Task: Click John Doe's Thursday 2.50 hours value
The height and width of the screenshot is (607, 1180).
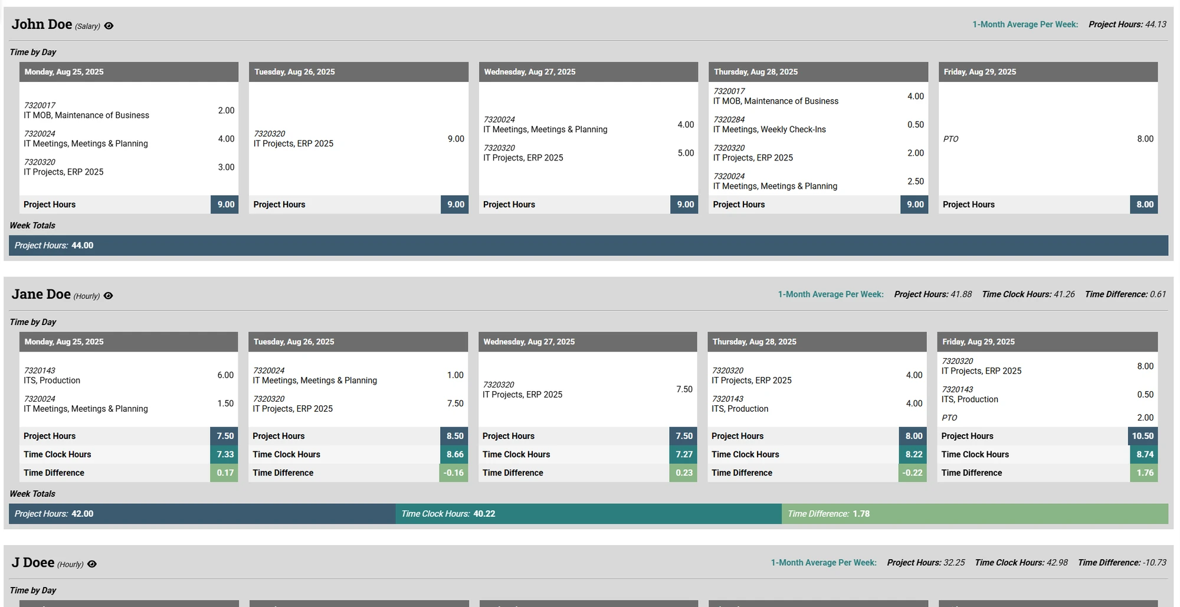Action: point(916,182)
